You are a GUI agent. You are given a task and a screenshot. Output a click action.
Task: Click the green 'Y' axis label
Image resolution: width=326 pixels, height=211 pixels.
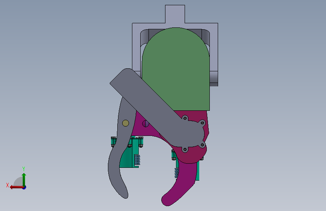tap(24, 169)
